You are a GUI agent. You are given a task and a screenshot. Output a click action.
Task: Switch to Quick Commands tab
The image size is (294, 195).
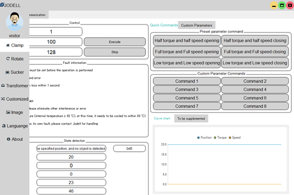coord(164,25)
